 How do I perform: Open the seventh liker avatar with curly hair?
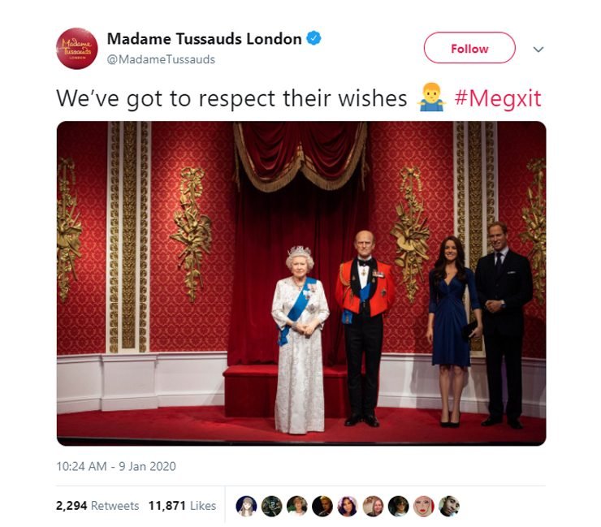click(398, 506)
